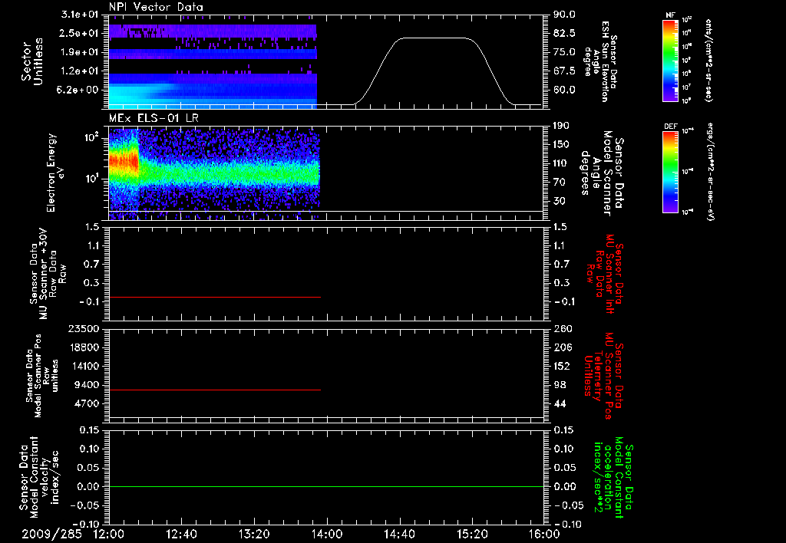Image resolution: width=786 pixels, height=543 pixels.
Task: Click the "60.0" Sun elevation tick label
Action: tap(564, 90)
